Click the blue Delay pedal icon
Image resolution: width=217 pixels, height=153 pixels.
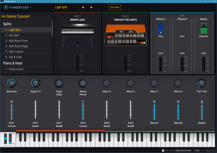pyautogui.click(x=161, y=29)
